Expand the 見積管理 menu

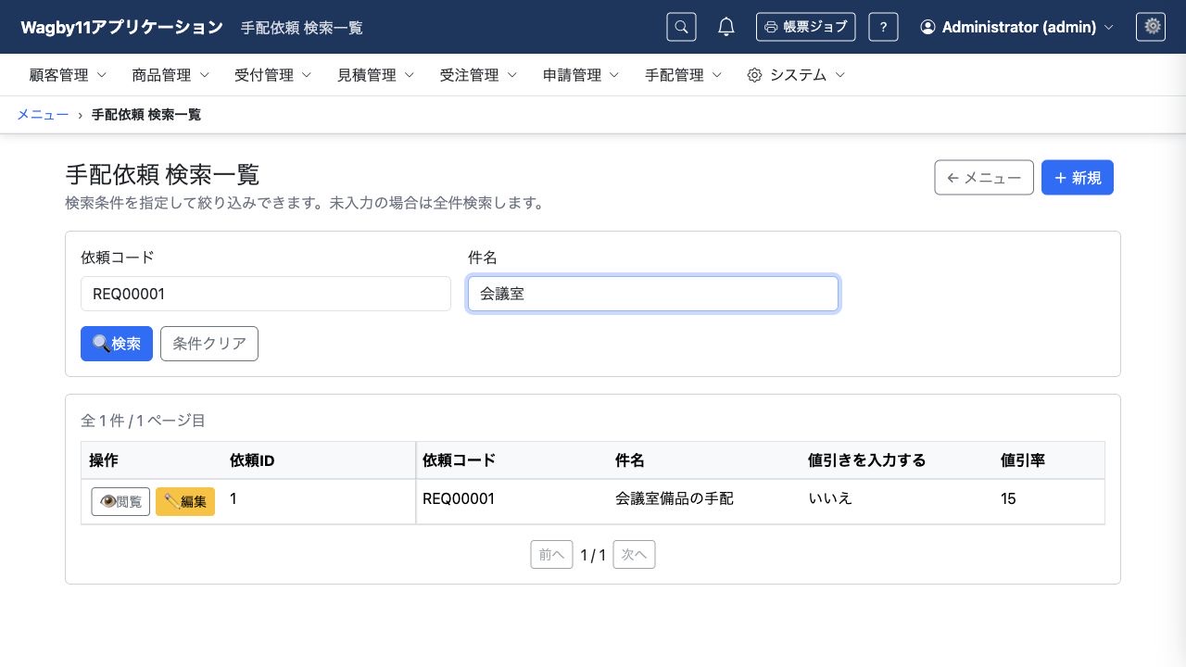[376, 75]
